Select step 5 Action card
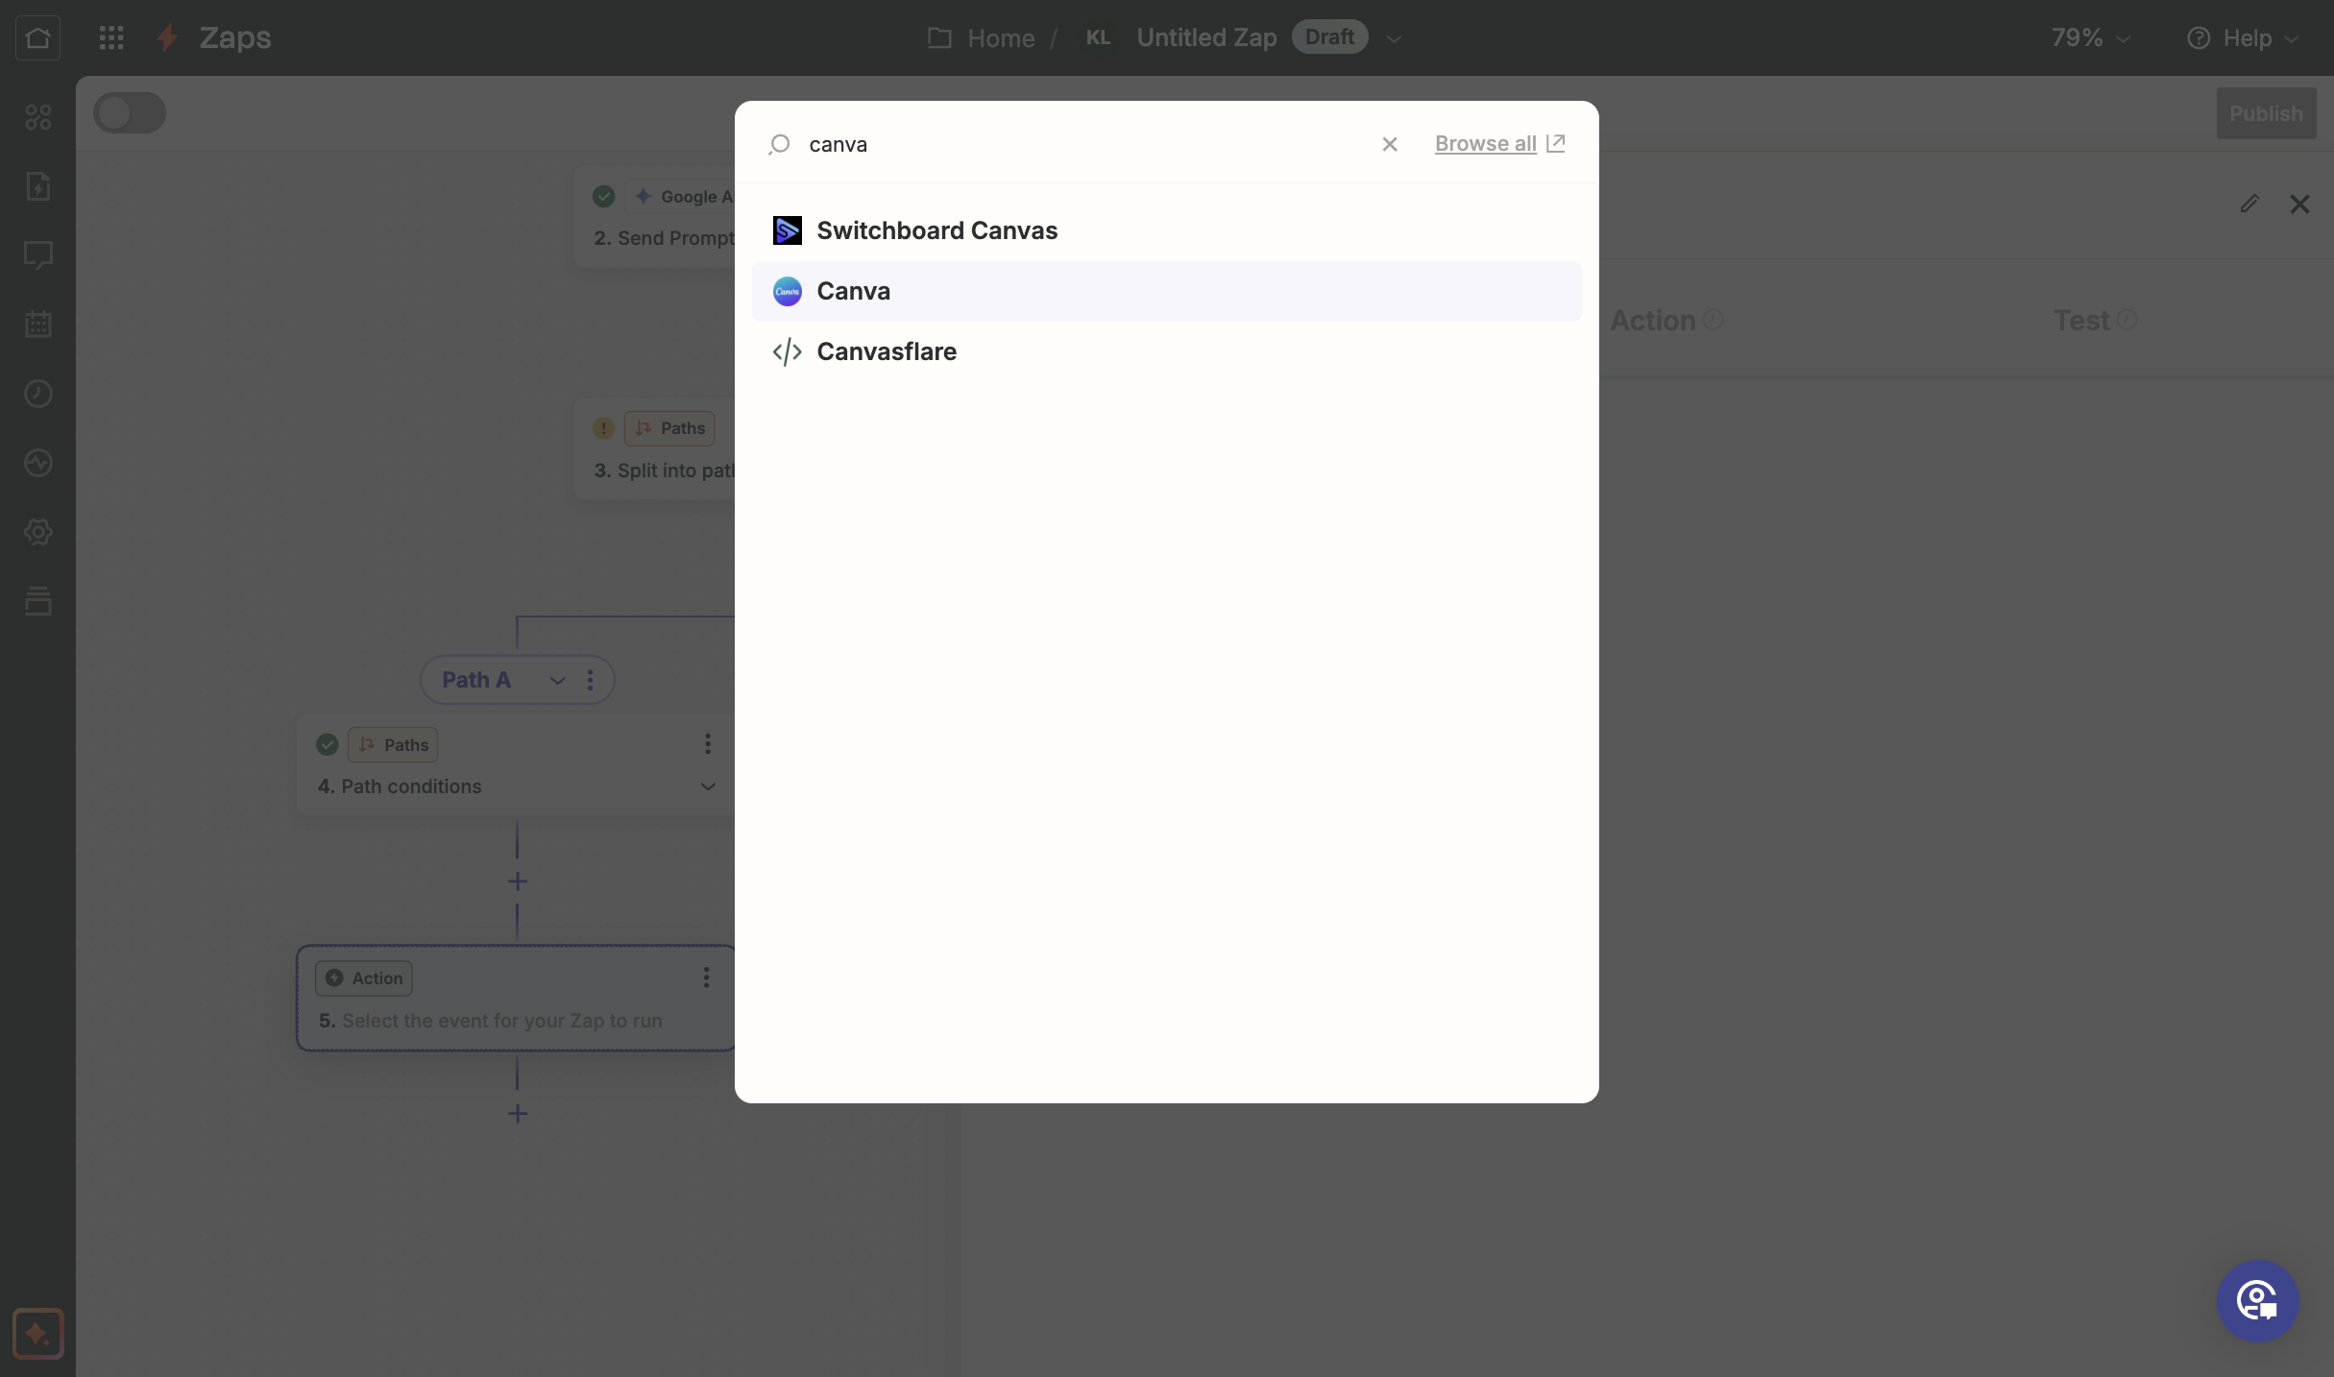 coord(517,998)
